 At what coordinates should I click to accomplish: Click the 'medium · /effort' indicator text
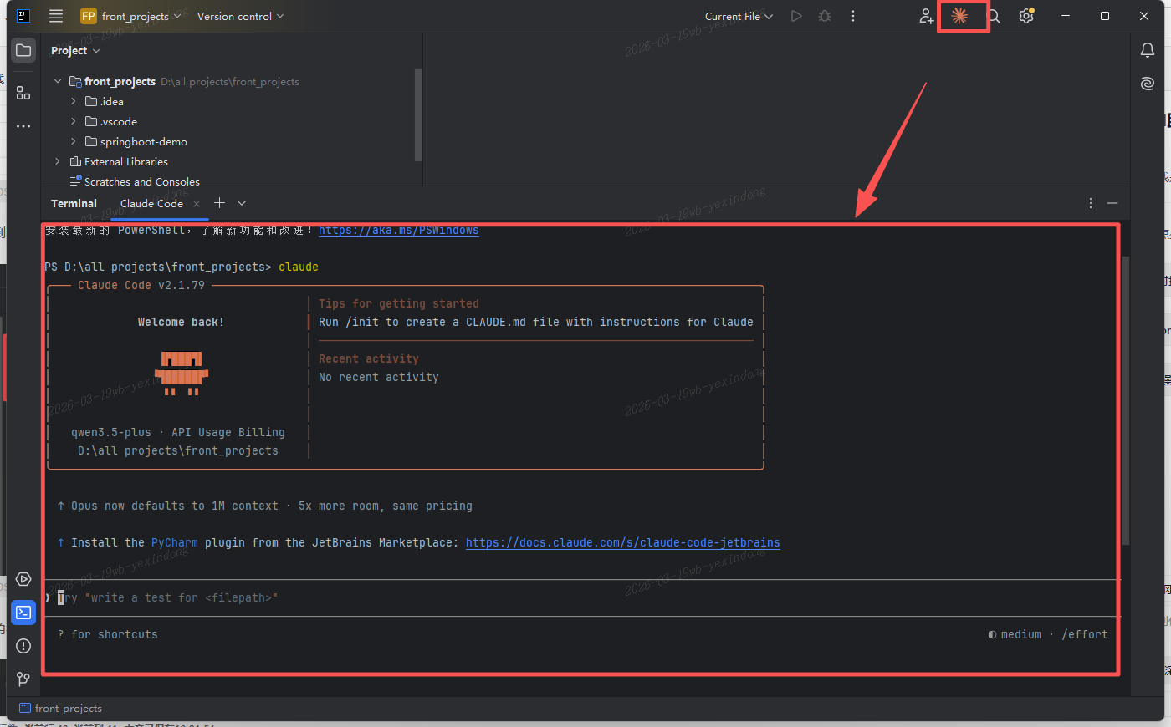[x=1048, y=634]
